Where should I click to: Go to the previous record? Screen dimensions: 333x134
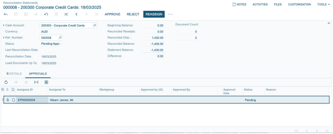[x=76, y=14]
